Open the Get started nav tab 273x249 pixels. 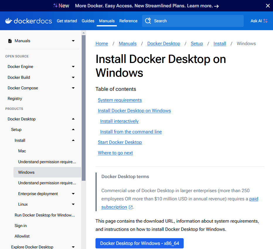click(67, 21)
